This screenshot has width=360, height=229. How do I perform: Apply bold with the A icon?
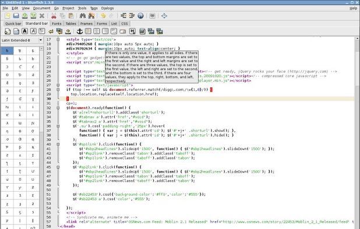25,31
